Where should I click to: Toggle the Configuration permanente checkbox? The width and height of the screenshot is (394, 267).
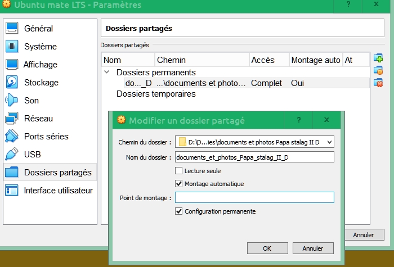coord(179,211)
